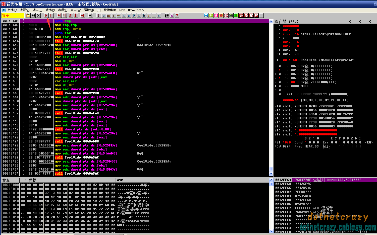Click the disassembly pane scroll-up arrow
The height and width of the screenshot is (235, 377).
tap(271, 21)
